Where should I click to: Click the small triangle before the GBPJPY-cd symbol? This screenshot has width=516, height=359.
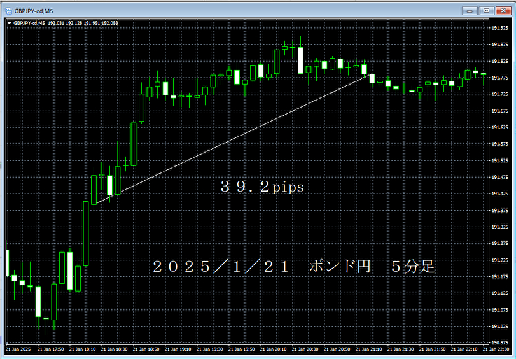click(8, 24)
